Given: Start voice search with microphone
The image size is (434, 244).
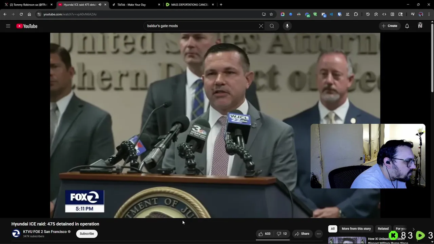Looking at the screenshot, I should click(287, 26).
